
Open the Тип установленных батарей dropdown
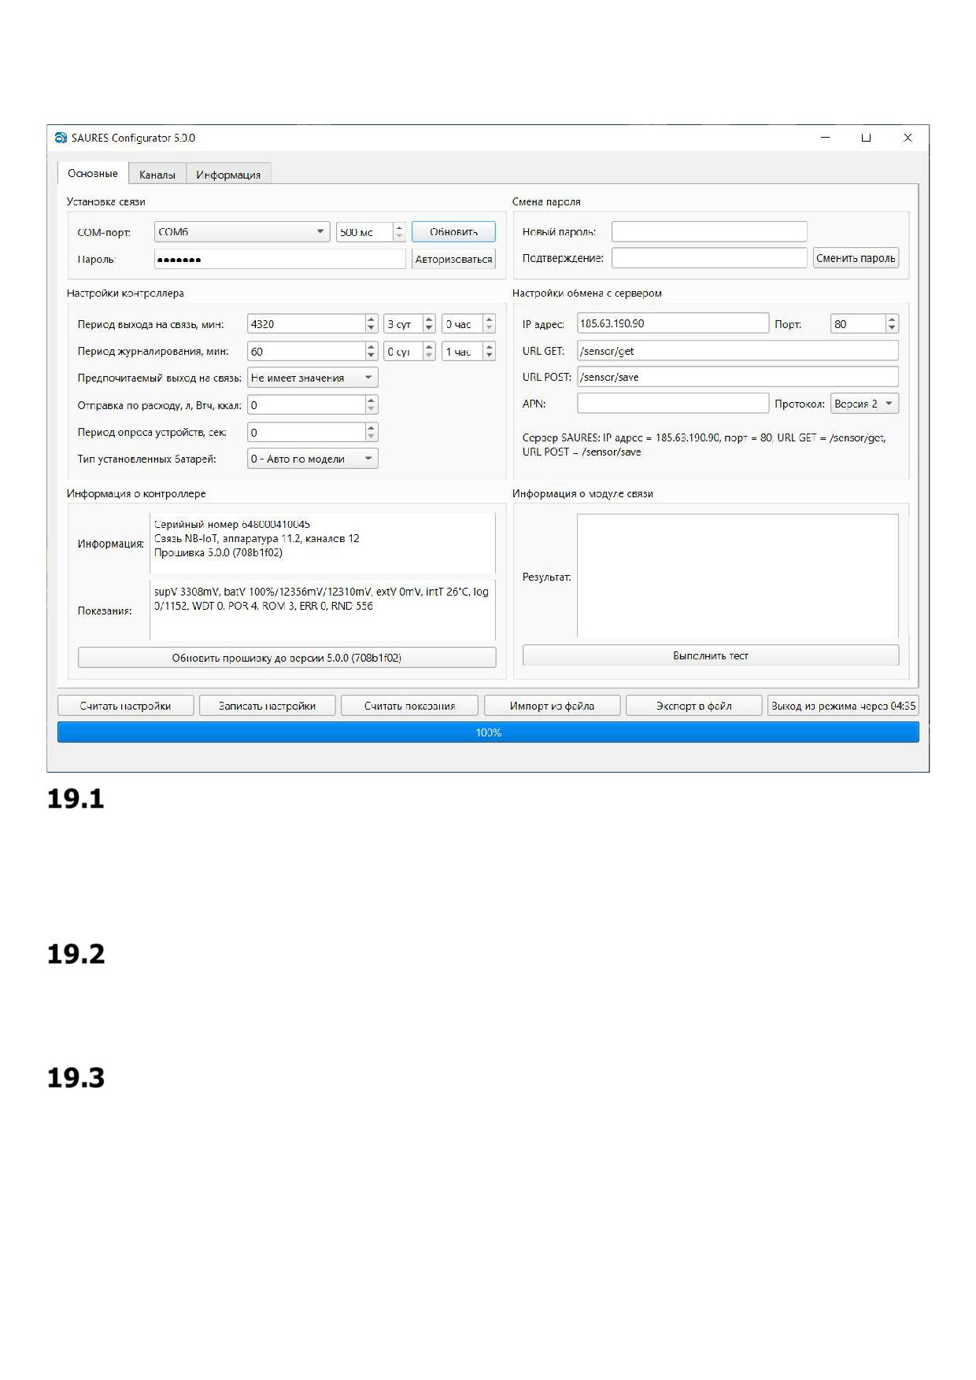tap(312, 459)
